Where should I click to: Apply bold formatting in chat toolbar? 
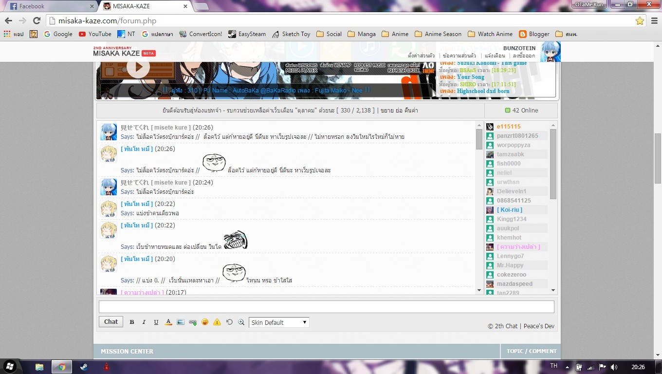click(132, 322)
